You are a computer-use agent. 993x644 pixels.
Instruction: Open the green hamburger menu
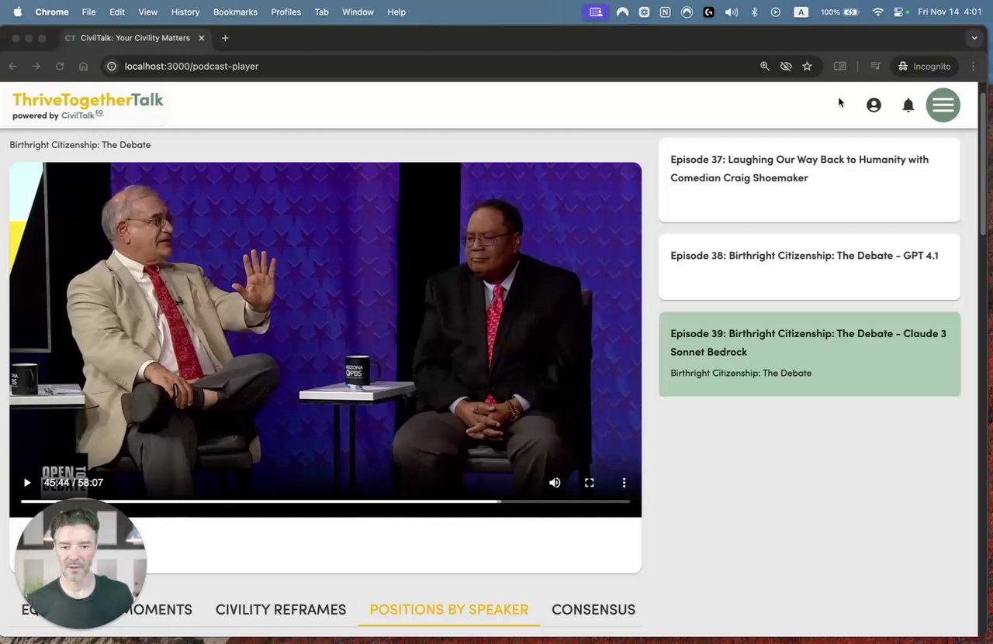click(x=943, y=105)
